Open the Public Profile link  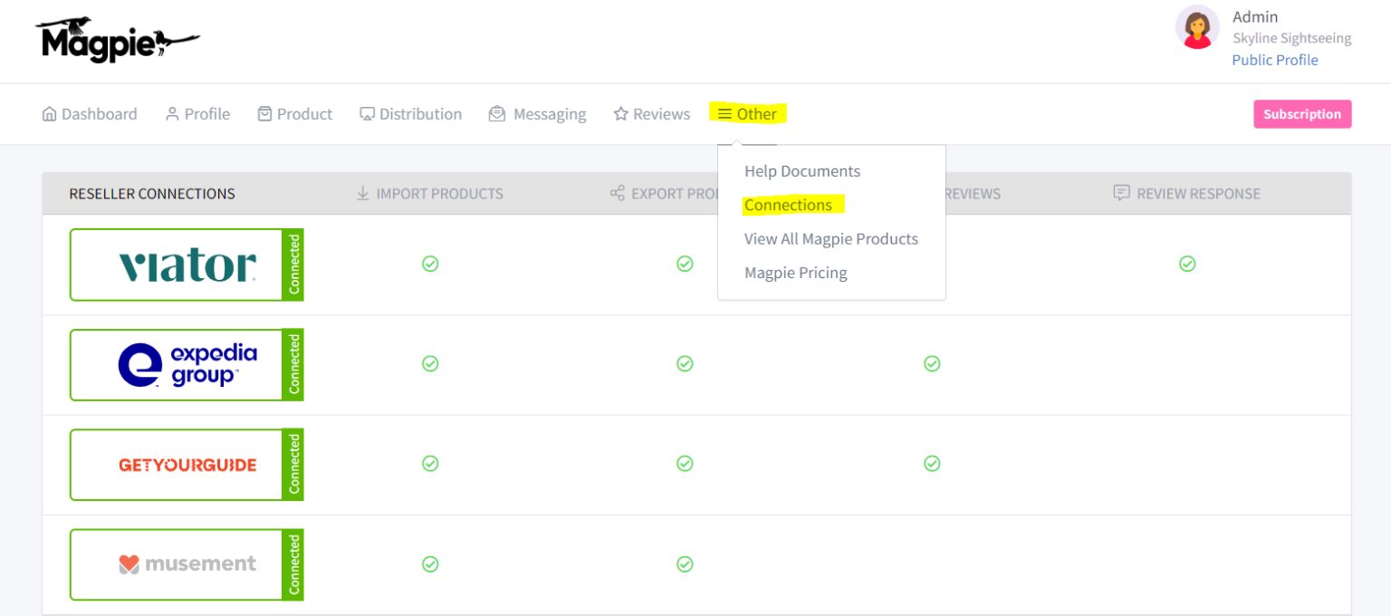click(x=1274, y=61)
